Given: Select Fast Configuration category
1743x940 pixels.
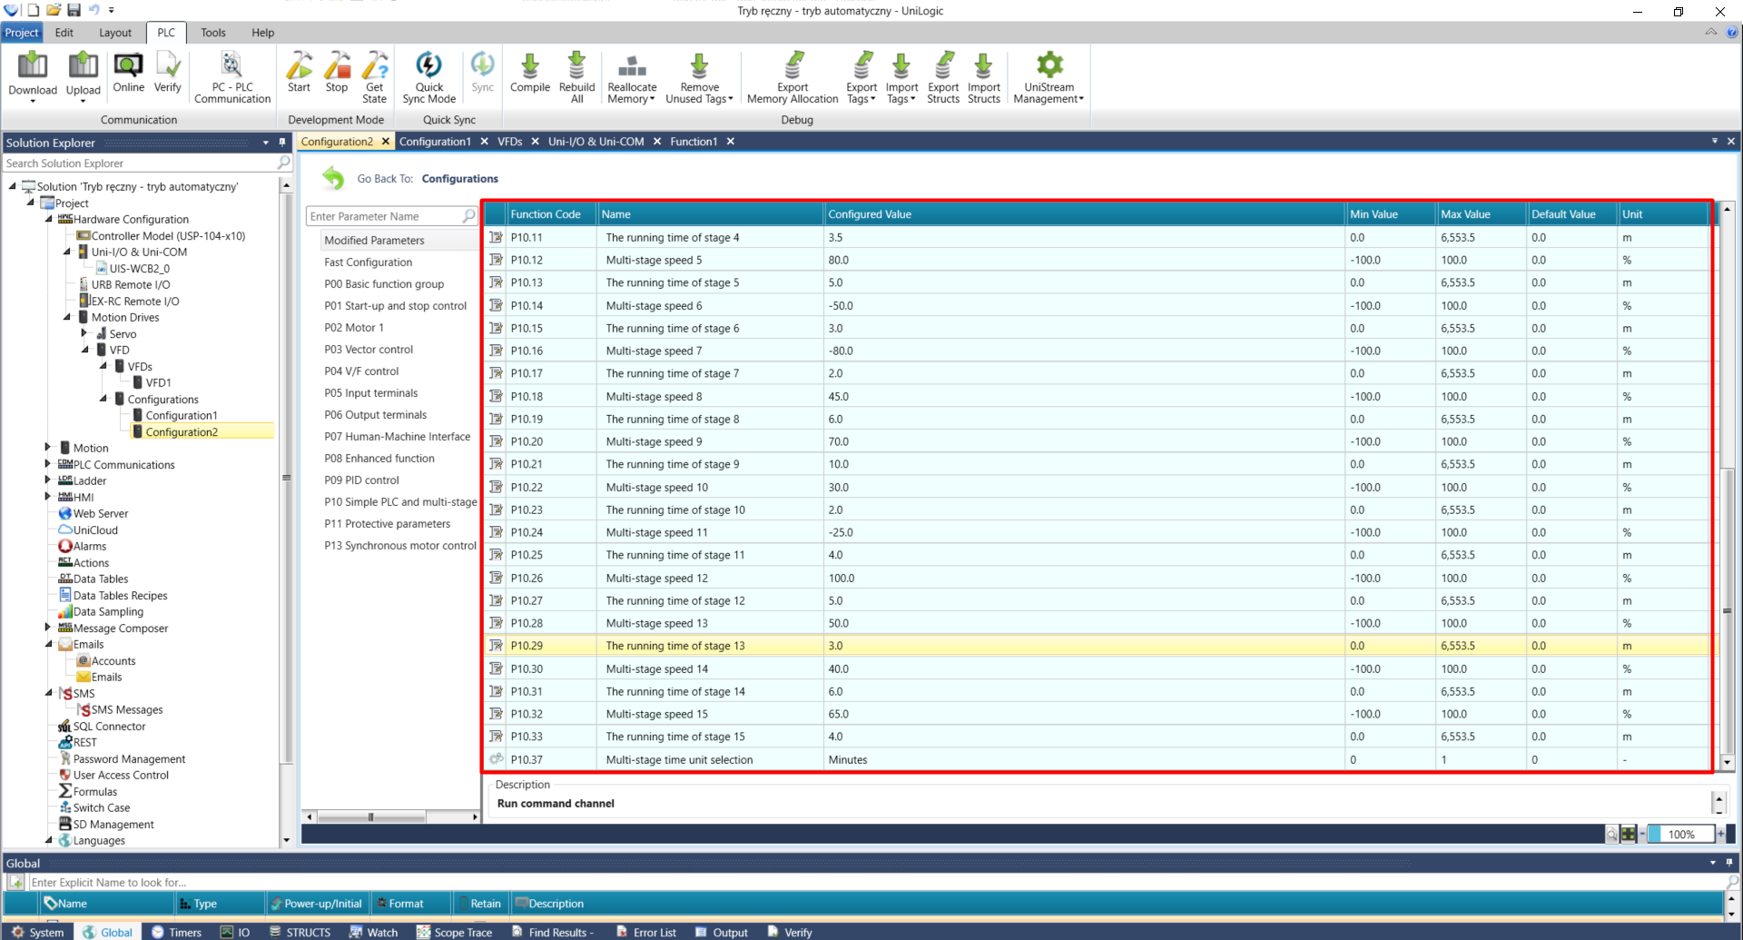Looking at the screenshot, I should pos(368,262).
